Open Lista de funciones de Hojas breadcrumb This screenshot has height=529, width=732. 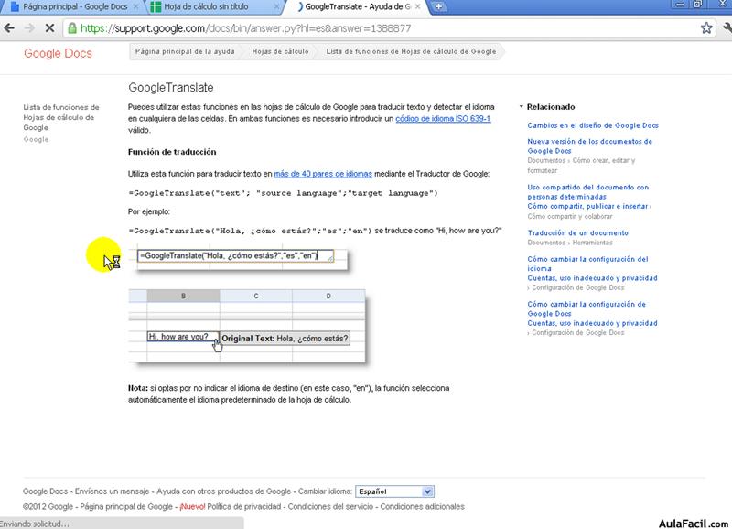411,51
